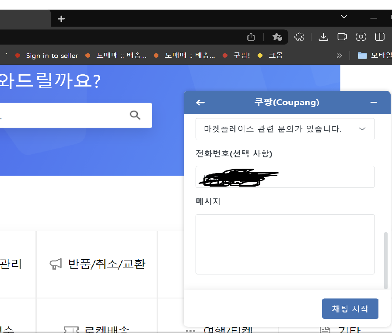Show more bookmarks via double chevron

click(339, 55)
